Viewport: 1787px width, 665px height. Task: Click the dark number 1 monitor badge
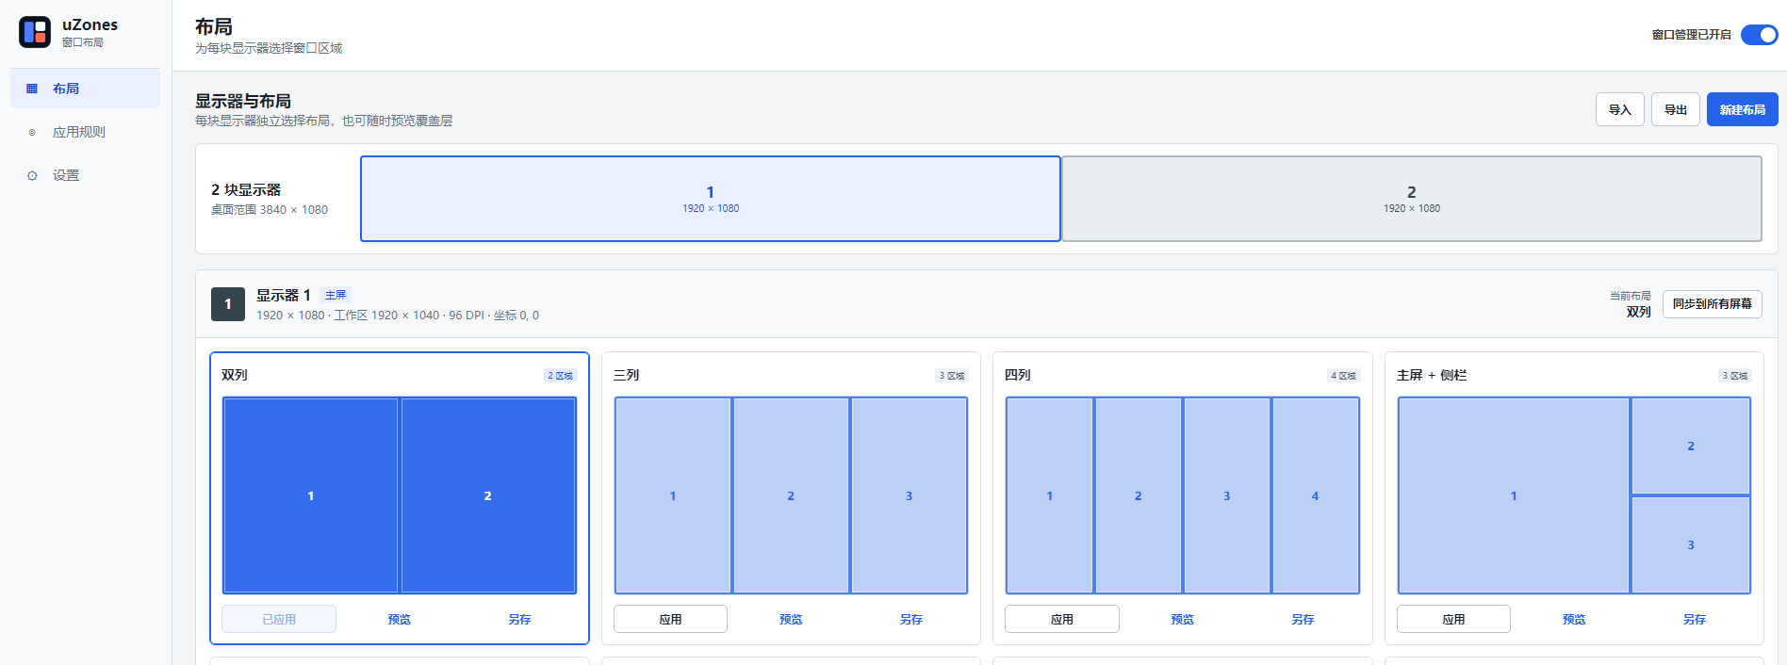point(228,304)
